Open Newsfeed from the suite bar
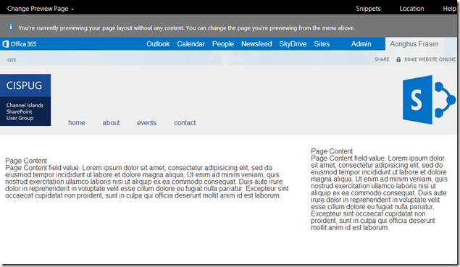 pos(256,44)
